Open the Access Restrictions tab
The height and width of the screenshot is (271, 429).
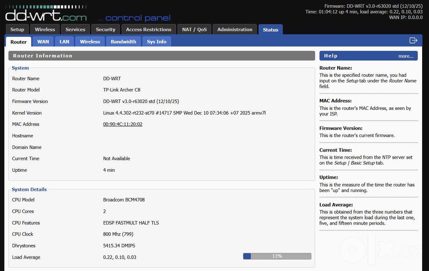[x=148, y=29]
